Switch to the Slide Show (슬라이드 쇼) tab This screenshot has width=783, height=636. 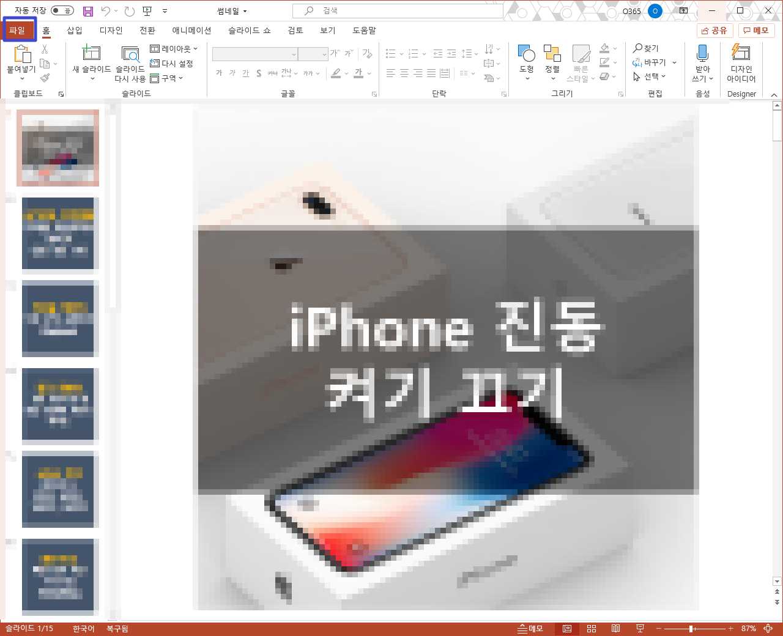[250, 30]
